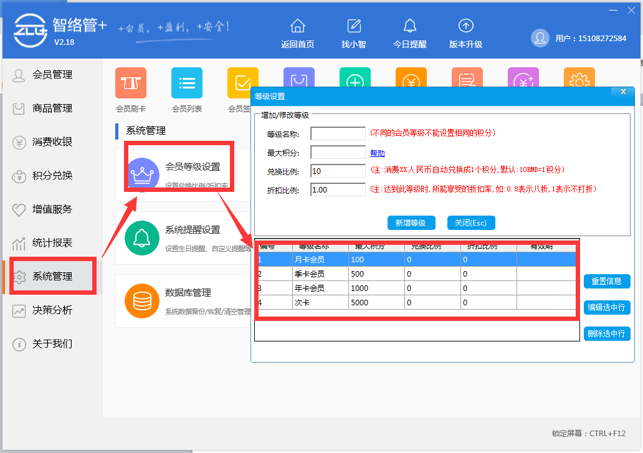Select the 年卡会员 table row
Image resolution: width=643 pixels, height=453 pixels.
[417, 288]
